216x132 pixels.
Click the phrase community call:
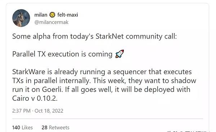pos(151,37)
